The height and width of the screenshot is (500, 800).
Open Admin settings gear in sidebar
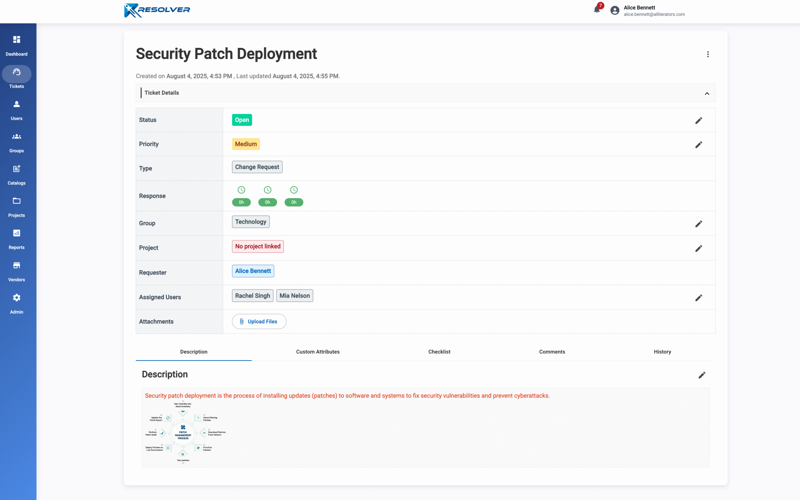pyautogui.click(x=17, y=303)
